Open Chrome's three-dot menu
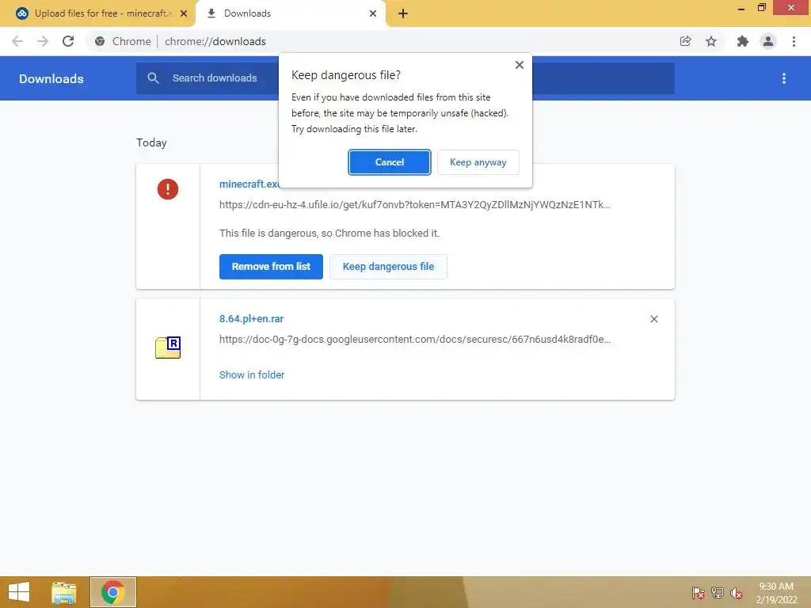Screen dimensions: 811x608 tap(794, 41)
